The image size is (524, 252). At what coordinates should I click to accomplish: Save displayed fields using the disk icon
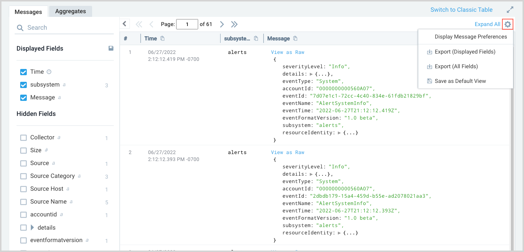tap(111, 48)
